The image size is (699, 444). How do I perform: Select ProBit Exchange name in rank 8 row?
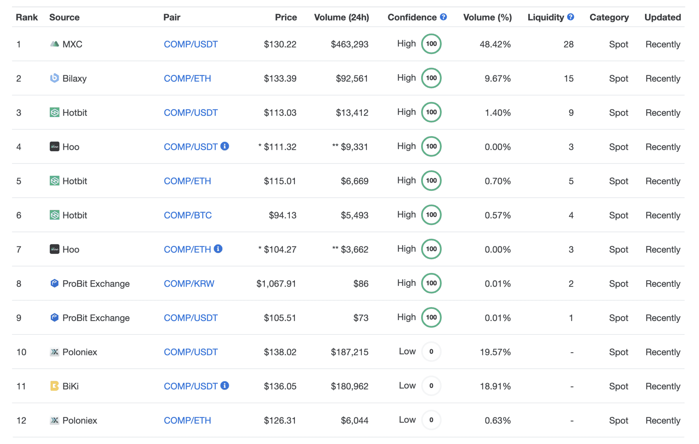point(96,284)
